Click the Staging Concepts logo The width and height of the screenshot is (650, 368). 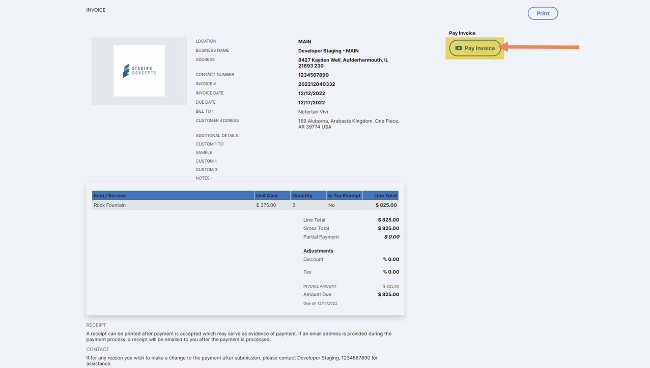139,71
